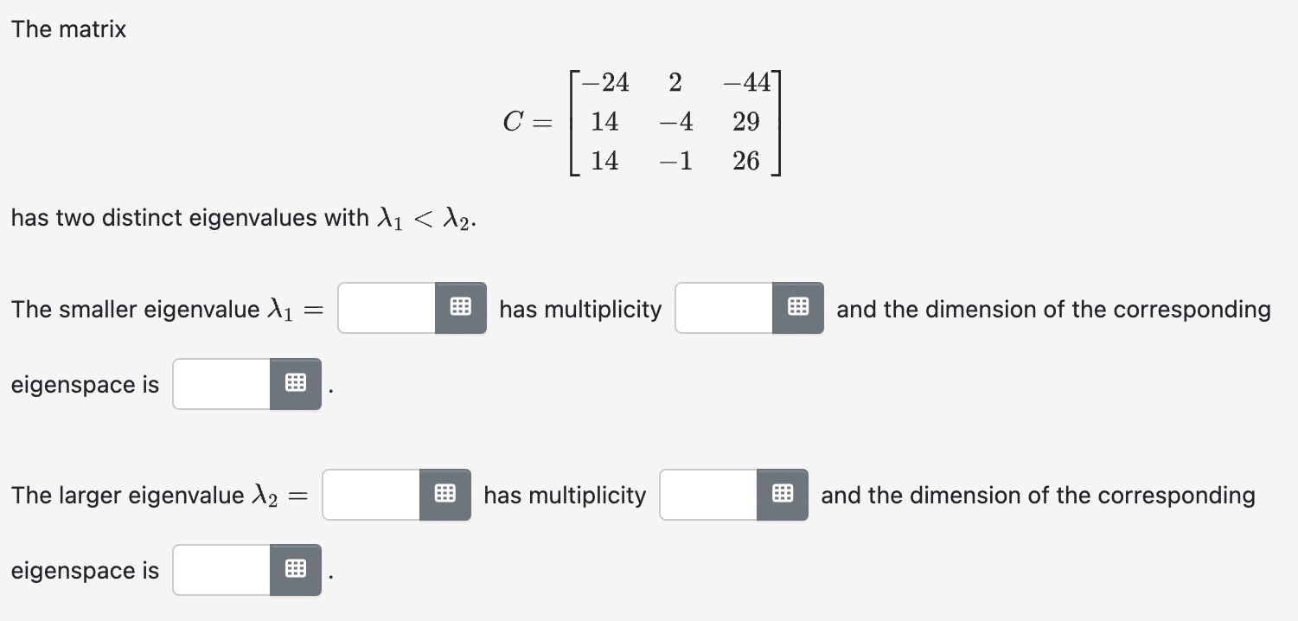Open the math keypad beside λ2 multiplicity field
This screenshot has width=1298, height=621.
(783, 494)
